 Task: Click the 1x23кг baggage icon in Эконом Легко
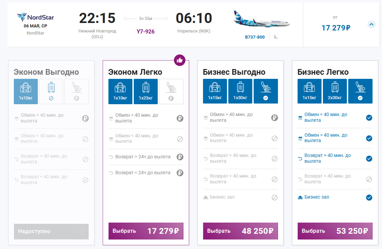[x=146, y=91]
